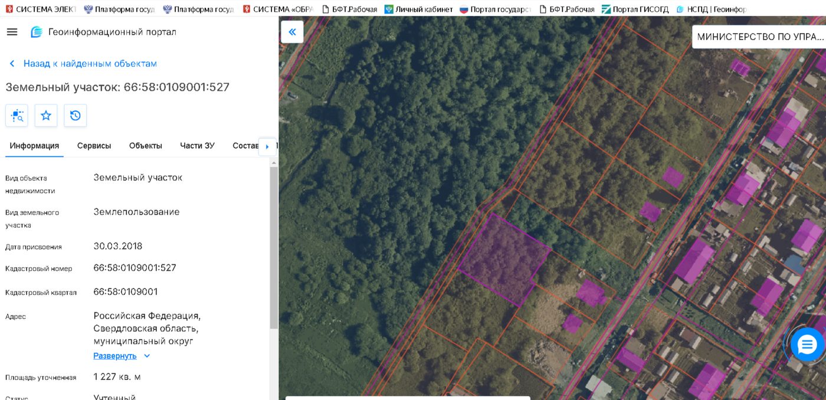
Task: Open the Части ЗУ tab
Action: click(197, 146)
